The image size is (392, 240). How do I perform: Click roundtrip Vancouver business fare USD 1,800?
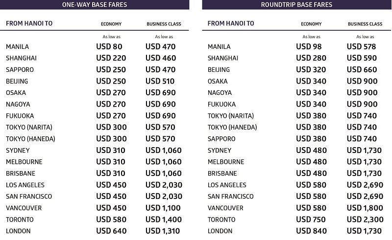pyautogui.click(x=363, y=208)
